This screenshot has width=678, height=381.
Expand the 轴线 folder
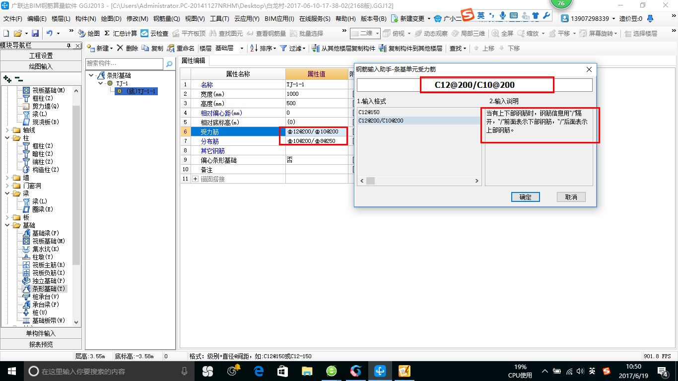(x=7, y=130)
